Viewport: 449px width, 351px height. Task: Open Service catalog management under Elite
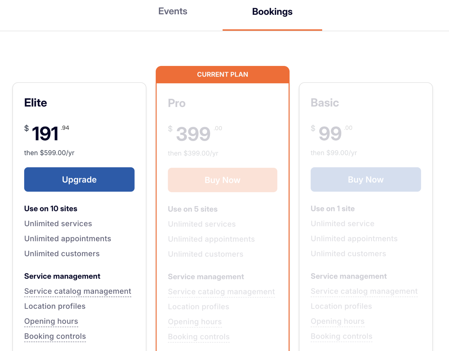pos(78,291)
